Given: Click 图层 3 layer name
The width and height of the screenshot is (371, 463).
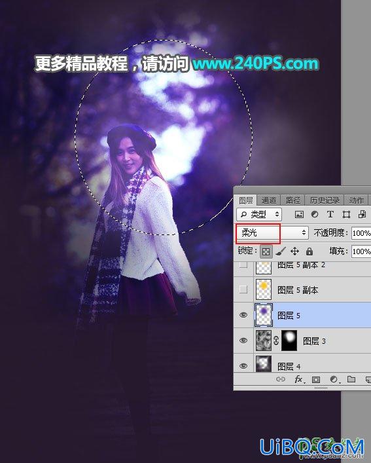Looking at the screenshot, I should 314,341.
